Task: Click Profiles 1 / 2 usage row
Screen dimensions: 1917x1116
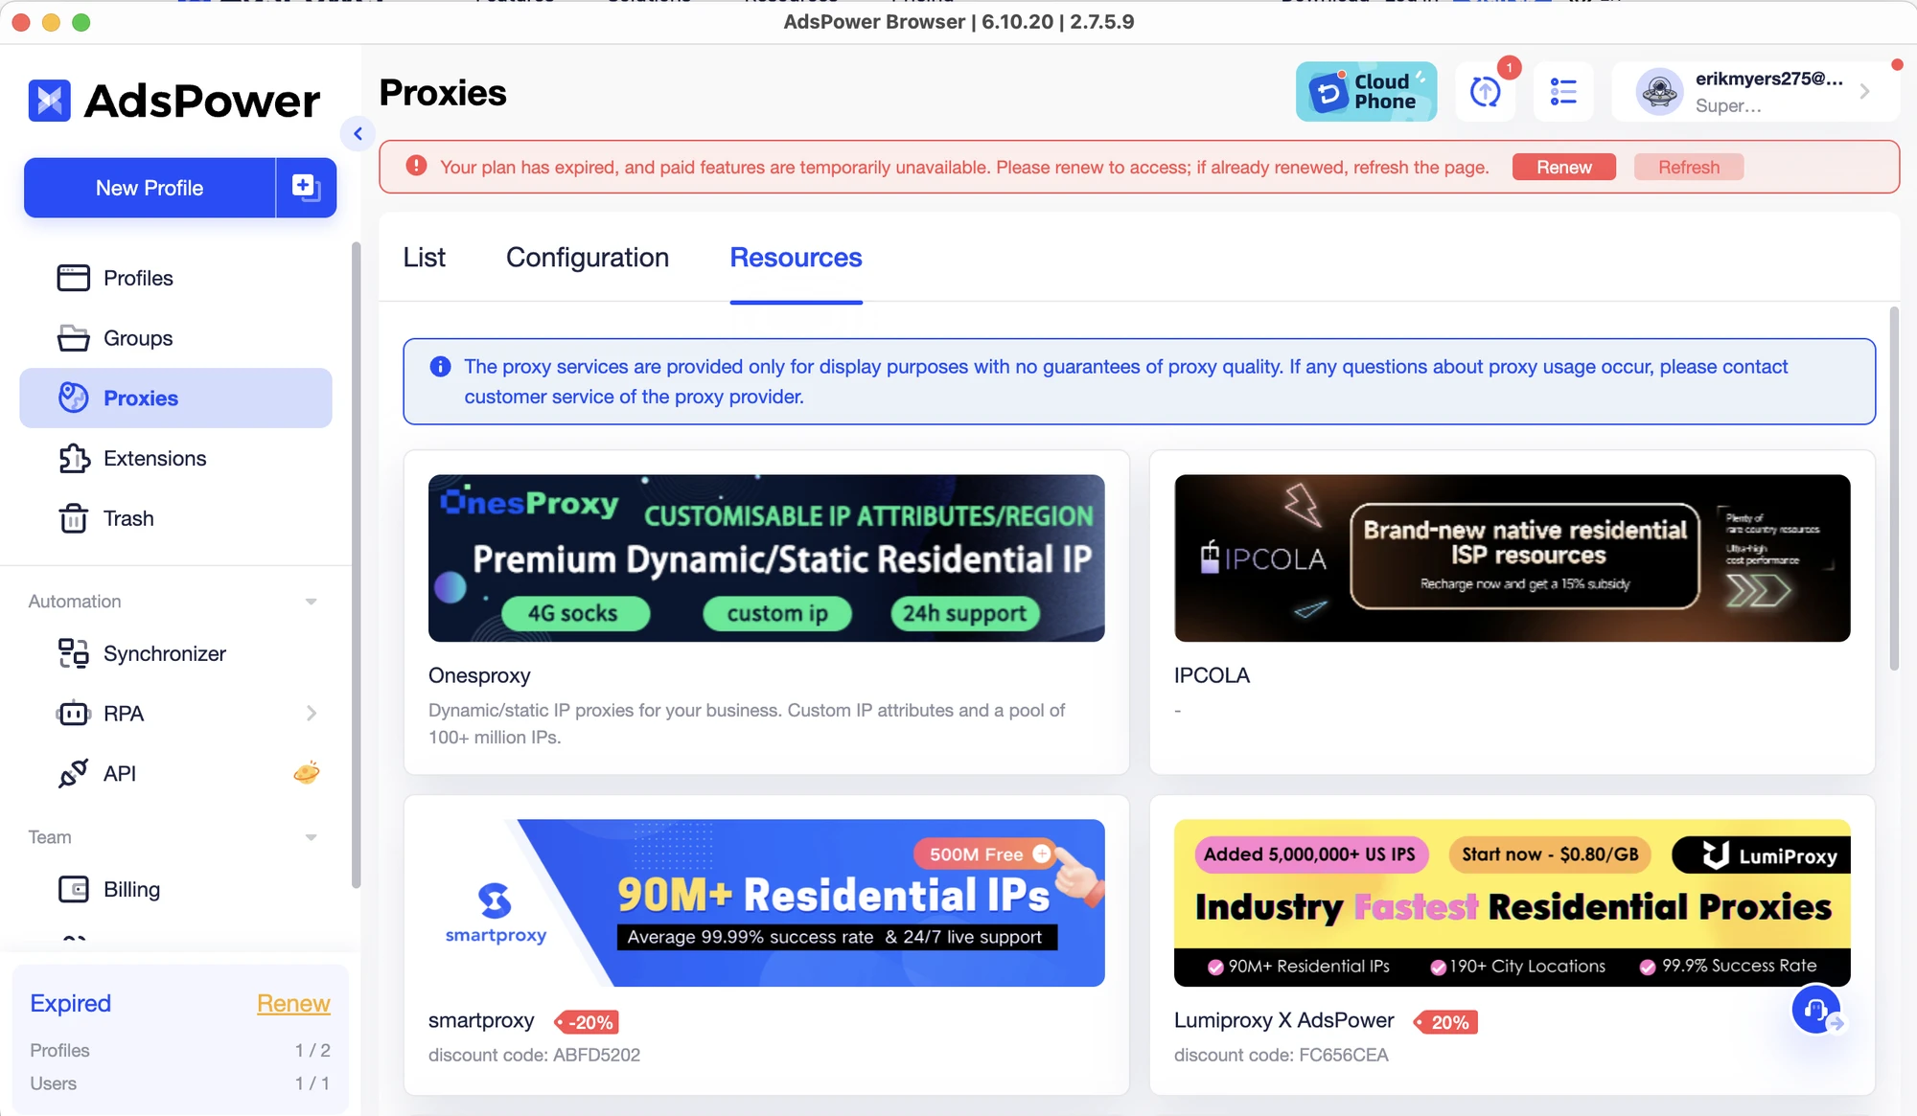Action: pyautogui.click(x=180, y=1050)
